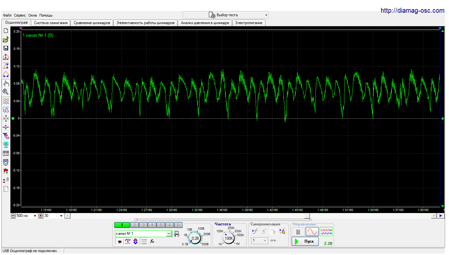Click the cyan stacked arrows icon
This screenshot has width=449, height=255.
pyautogui.click(x=6, y=144)
